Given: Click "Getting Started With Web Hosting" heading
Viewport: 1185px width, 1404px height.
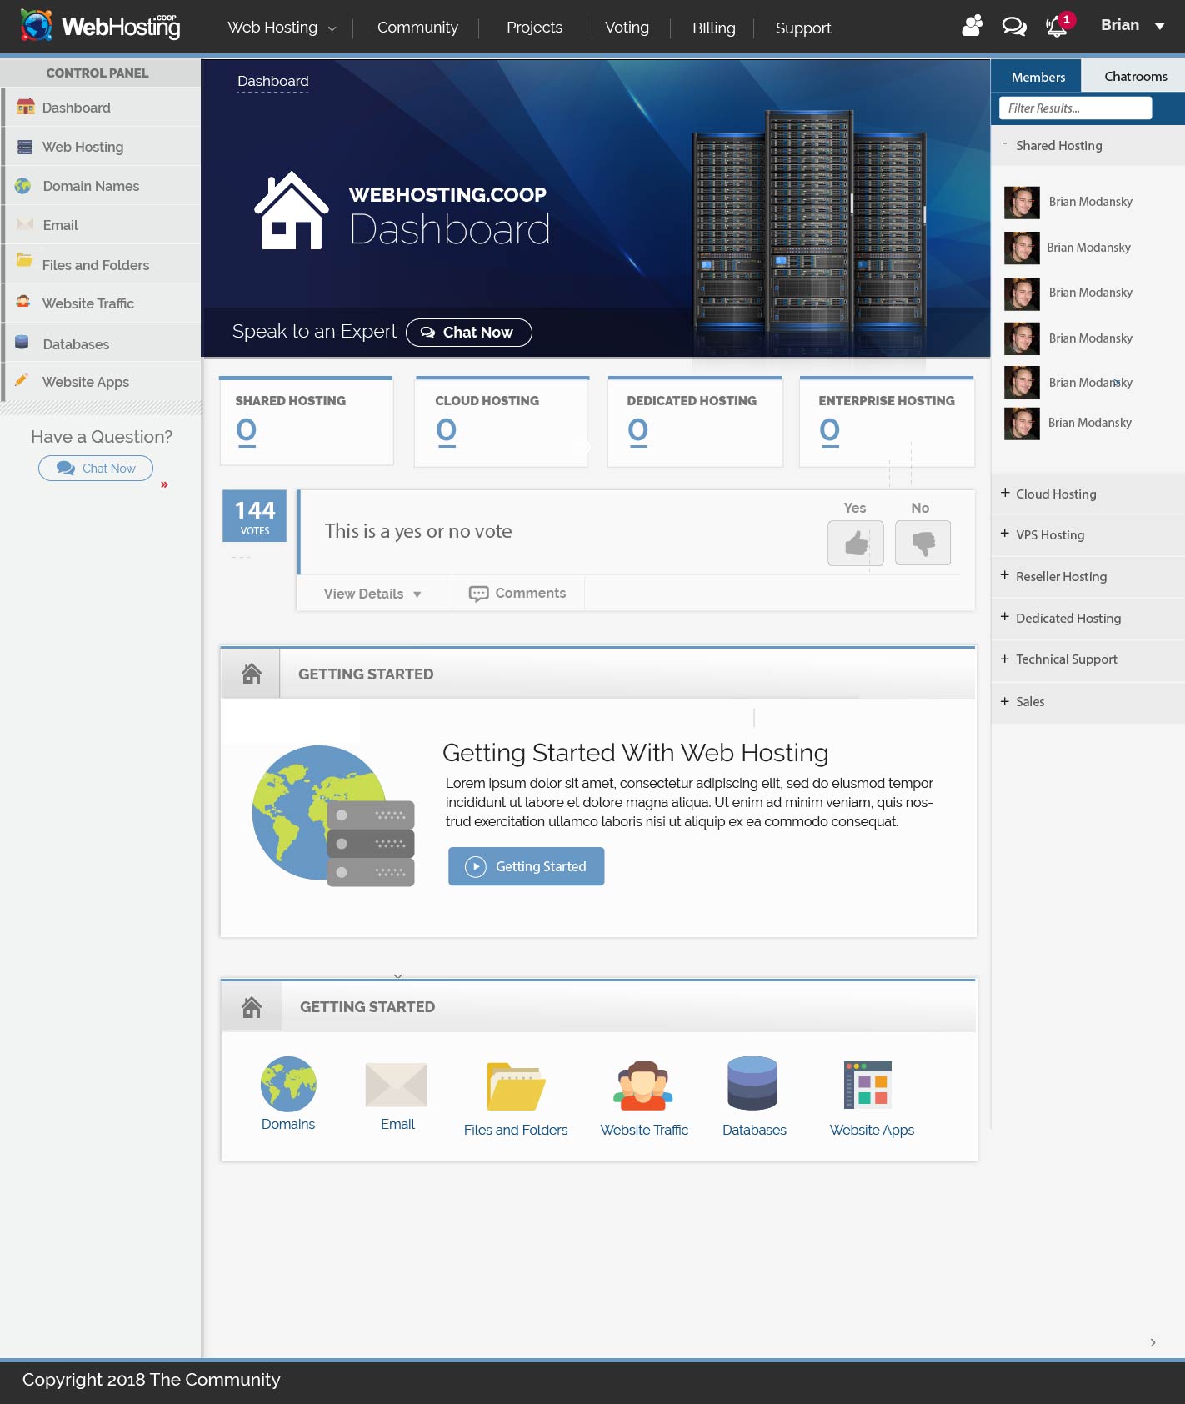Looking at the screenshot, I should coord(635,753).
